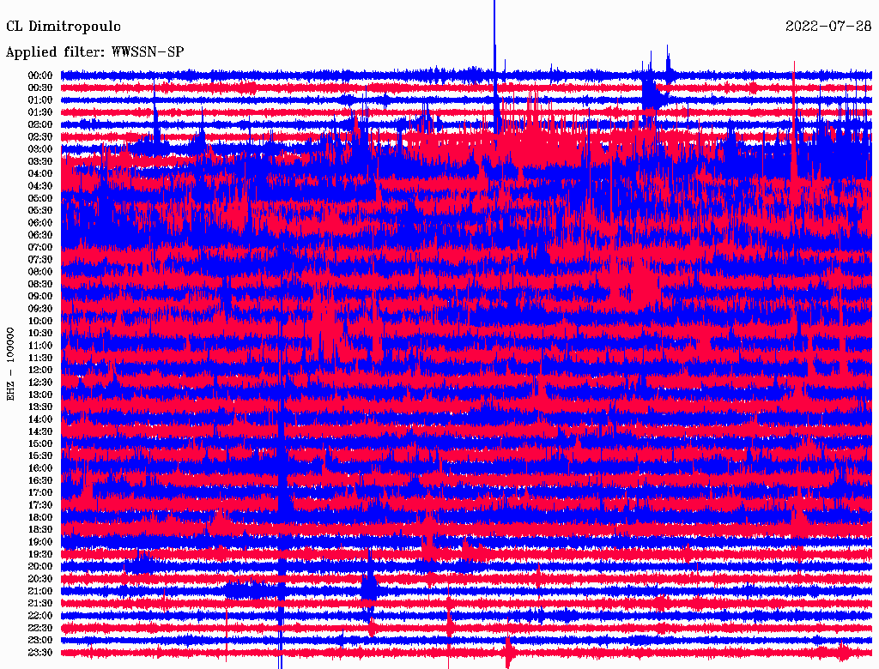Select the vertical axis label EHZ - 100000
This screenshot has height=669, width=879.
[11, 363]
